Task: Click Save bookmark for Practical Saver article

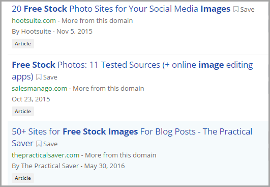Action: [47, 144]
